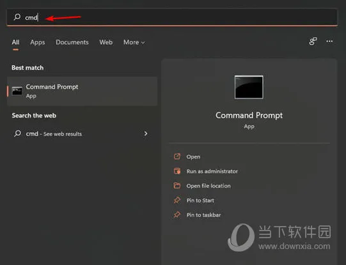Switch to the Apps tab
Image resolution: width=346 pixels, height=265 pixels.
(x=38, y=42)
